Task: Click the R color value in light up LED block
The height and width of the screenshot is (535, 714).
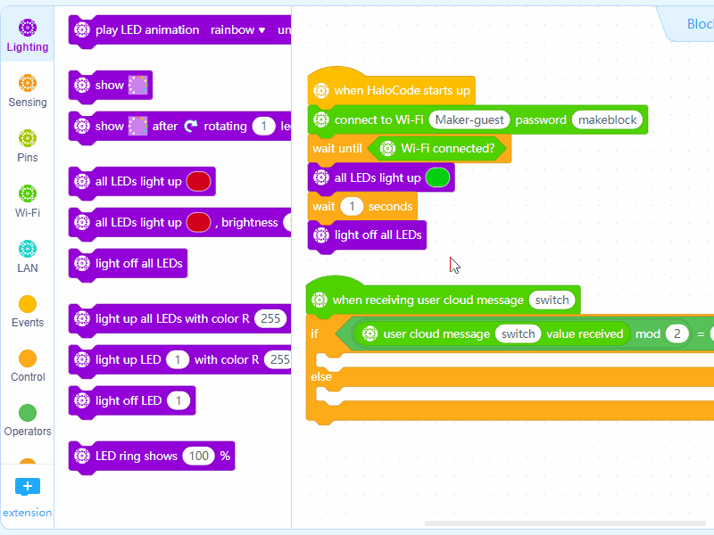Action: (278, 360)
